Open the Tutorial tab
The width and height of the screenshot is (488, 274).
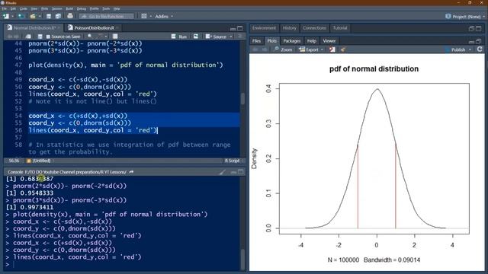pyautogui.click(x=340, y=28)
